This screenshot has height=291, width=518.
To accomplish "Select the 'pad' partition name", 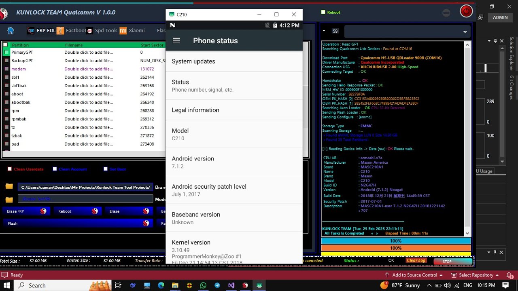I will tap(15, 144).
